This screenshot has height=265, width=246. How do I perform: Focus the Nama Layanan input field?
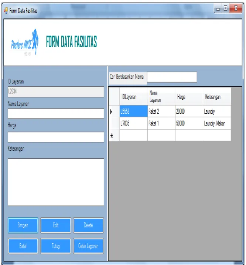coord(56,114)
